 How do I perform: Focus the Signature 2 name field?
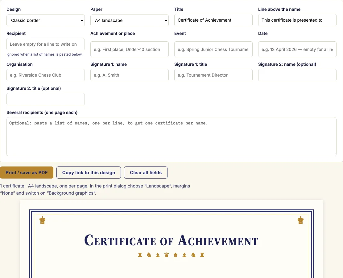[297, 75]
